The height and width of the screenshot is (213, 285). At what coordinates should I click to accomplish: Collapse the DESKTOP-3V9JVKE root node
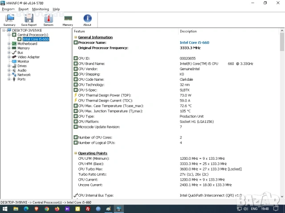4,30
